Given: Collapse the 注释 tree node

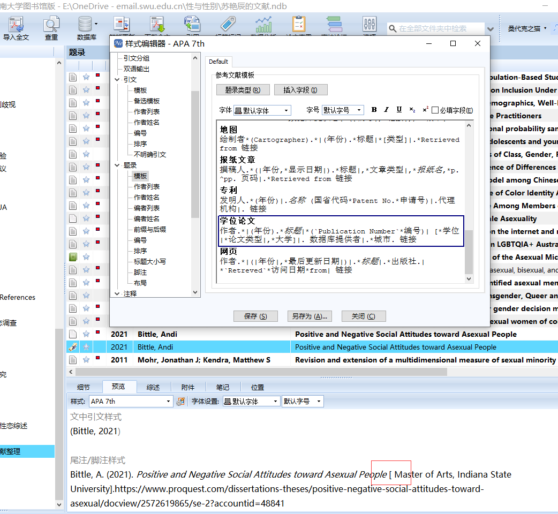Looking at the screenshot, I should 117,293.
